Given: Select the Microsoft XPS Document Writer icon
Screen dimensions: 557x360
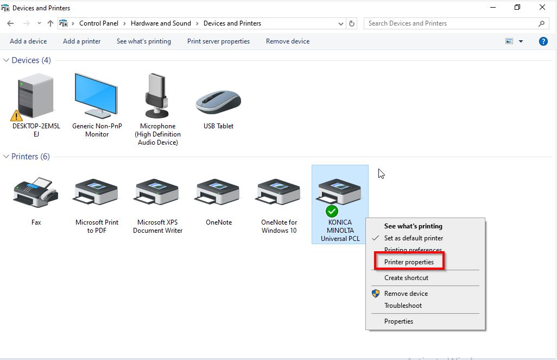Looking at the screenshot, I should (157, 193).
